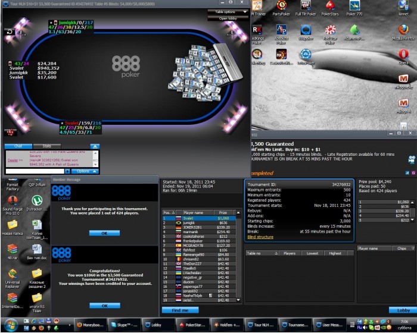Toggle the Ru keyboard language indicator
The width and height of the screenshot is (417, 333).
pyautogui.click(x=359, y=328)
